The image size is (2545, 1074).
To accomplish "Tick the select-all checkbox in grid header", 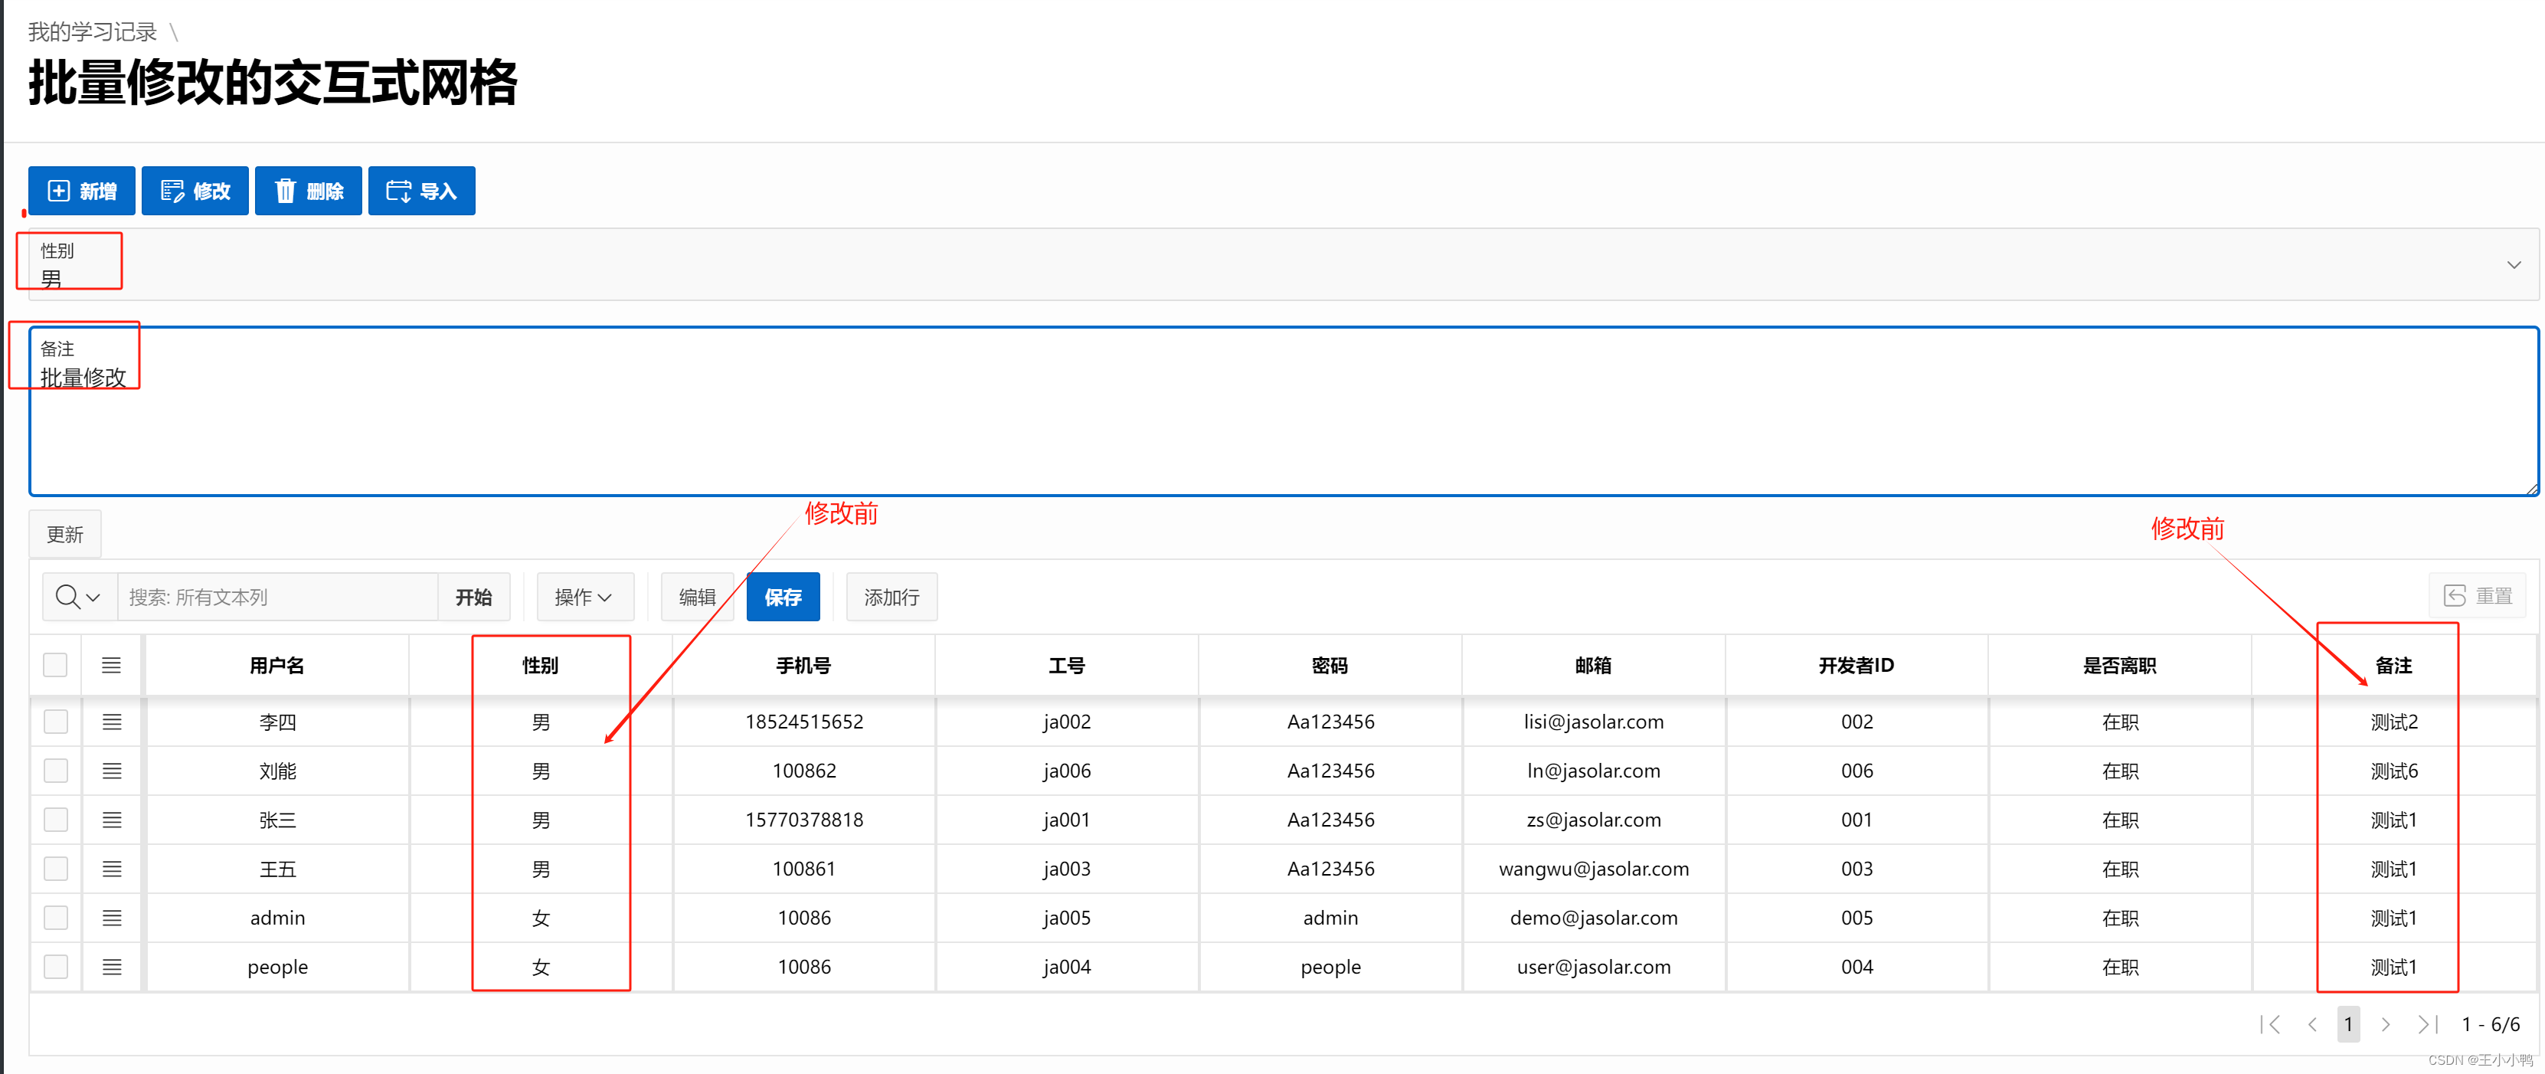I will point(55,665).
